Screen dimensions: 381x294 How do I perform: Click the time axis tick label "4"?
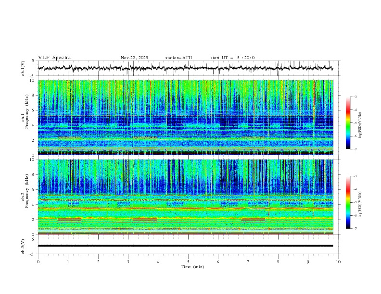click(x=158, y=262)
